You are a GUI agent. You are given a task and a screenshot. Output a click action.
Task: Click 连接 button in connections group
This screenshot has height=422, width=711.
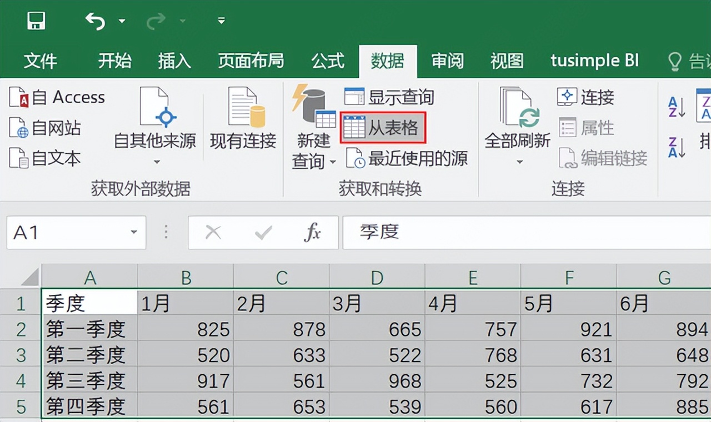click(586, 97)
